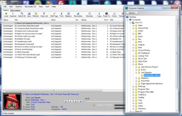The image size is (182, 116).
Task: Switch to the Auto Lookup tab
Action: (x=15, y=10)
